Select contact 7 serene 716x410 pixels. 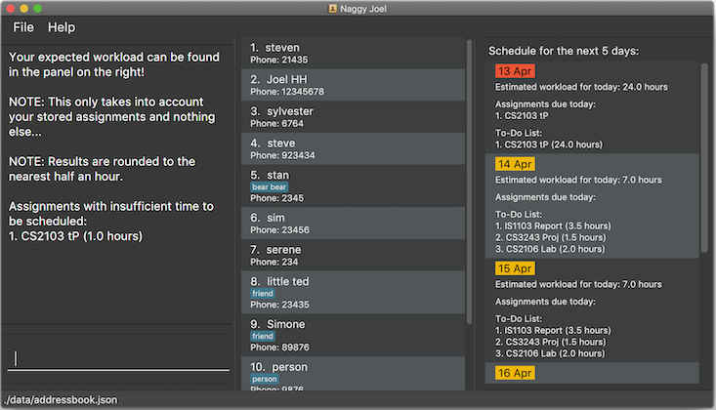[353, 255]
